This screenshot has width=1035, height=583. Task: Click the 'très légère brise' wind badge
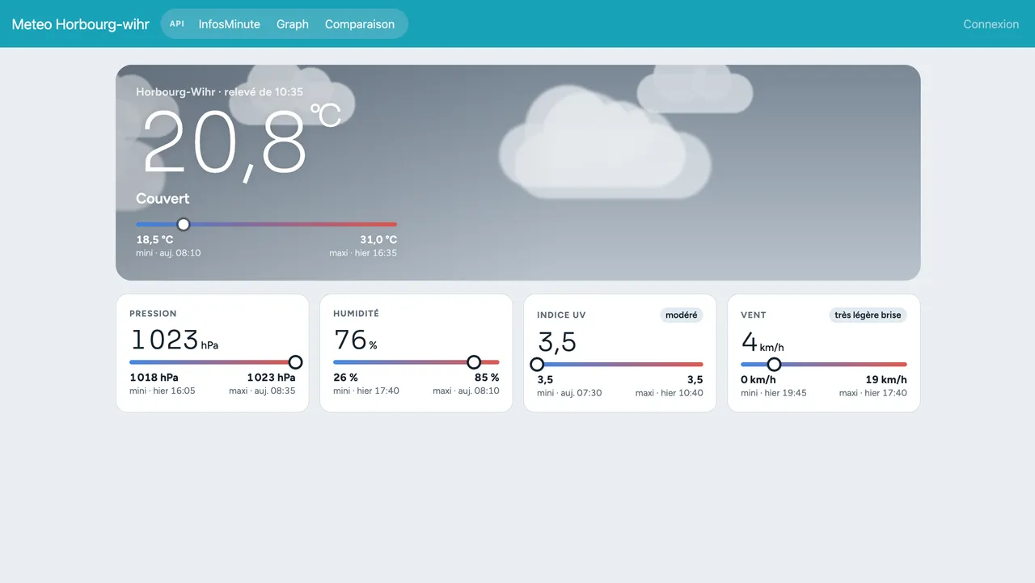coord(868,315)
